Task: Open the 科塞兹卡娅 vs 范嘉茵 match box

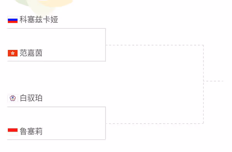Action: 56,45
